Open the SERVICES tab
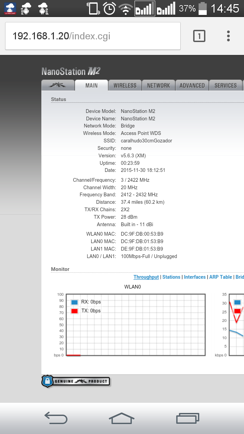This screenshot has height=434, width=244. (225, 85)
